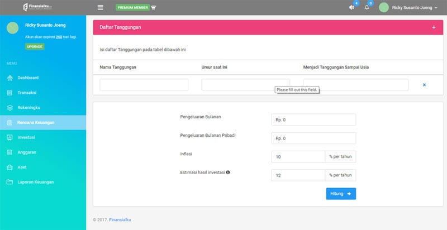Open Laporan Keuangan in sidebar
Image resolution: width=447 pixels, height=230 pixels.
[x=35, y=182]
